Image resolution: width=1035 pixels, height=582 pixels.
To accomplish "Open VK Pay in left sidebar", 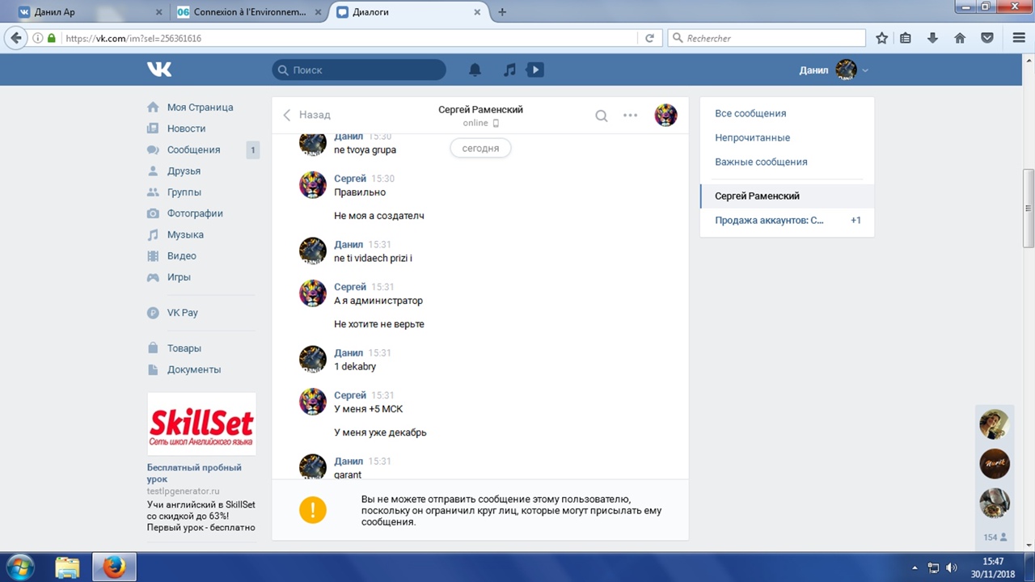I will (x=182, y=313).
